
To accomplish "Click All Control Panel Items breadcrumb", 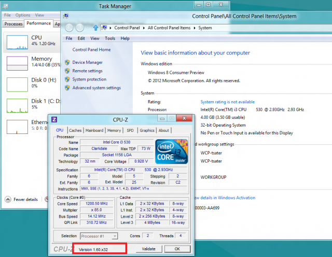I will [x=169, y=28].
